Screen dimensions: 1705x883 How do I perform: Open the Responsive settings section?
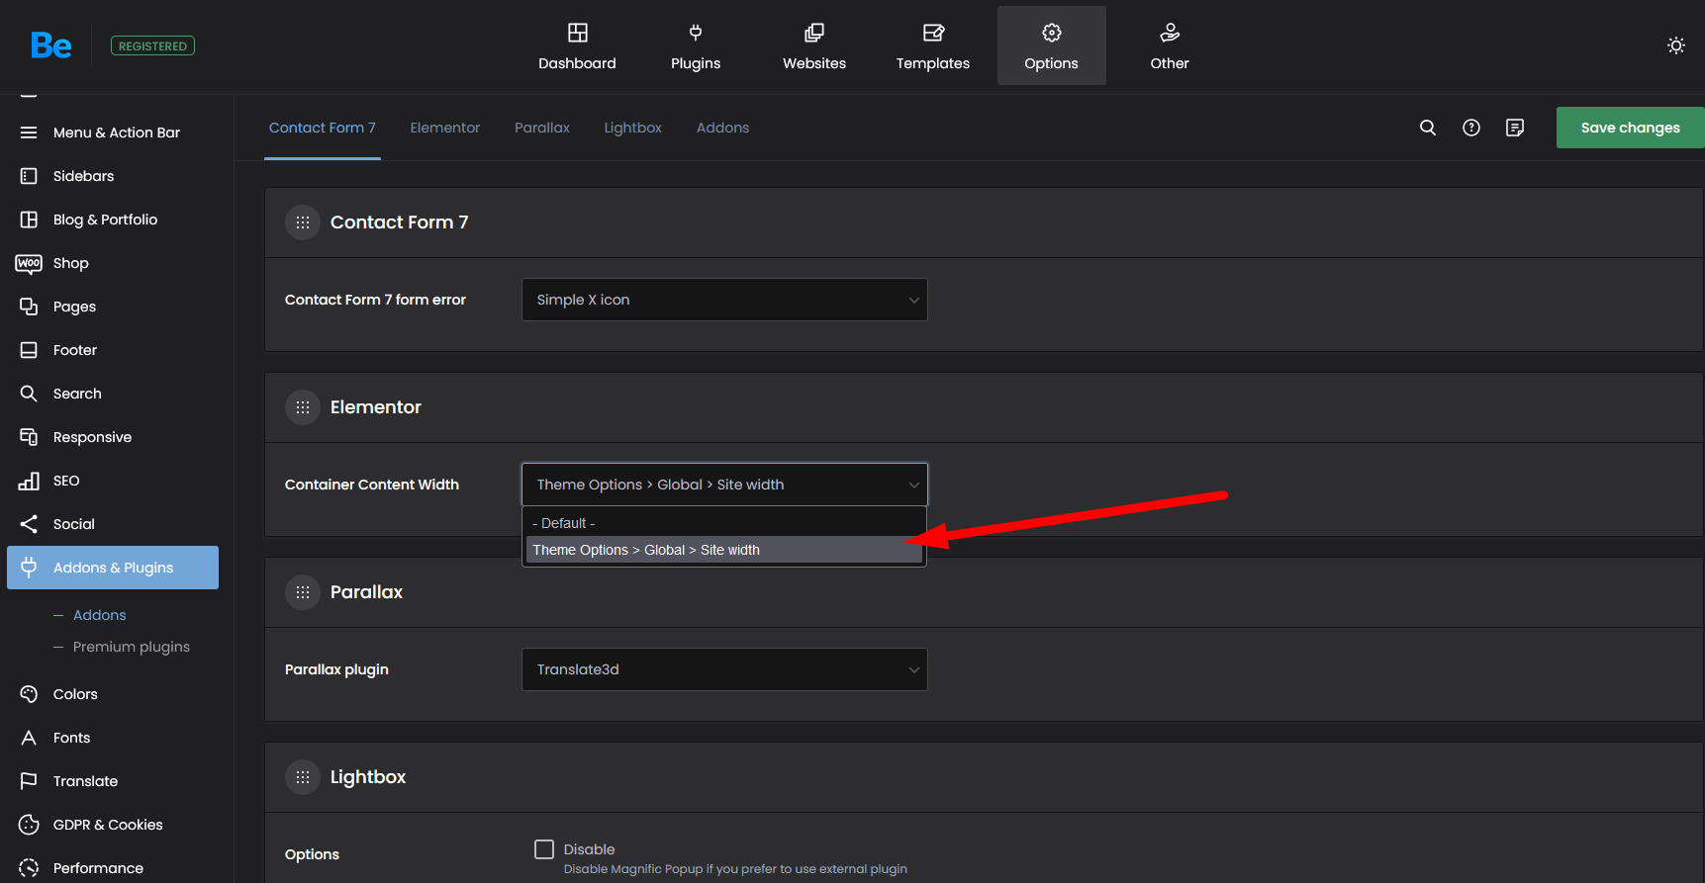92,437
